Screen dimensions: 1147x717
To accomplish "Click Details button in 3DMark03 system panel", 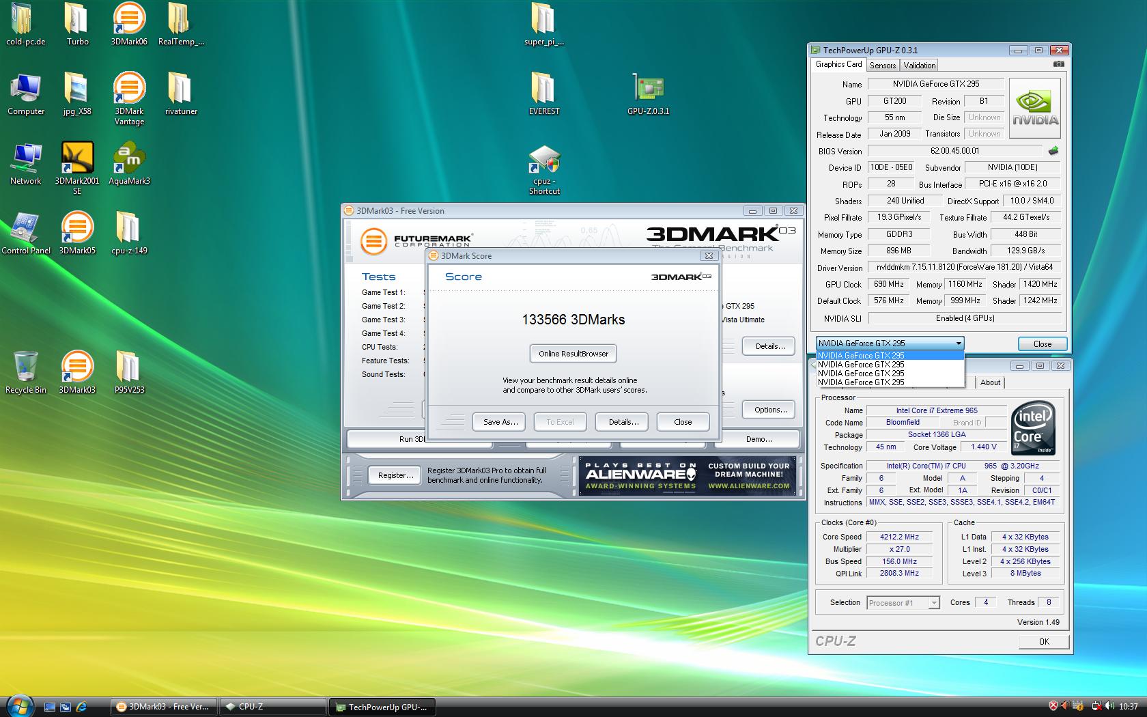I will click(x=770, y=346).
